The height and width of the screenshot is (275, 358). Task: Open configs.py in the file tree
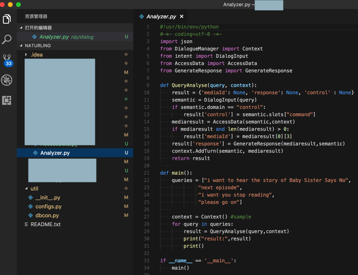tap(48, 206)
